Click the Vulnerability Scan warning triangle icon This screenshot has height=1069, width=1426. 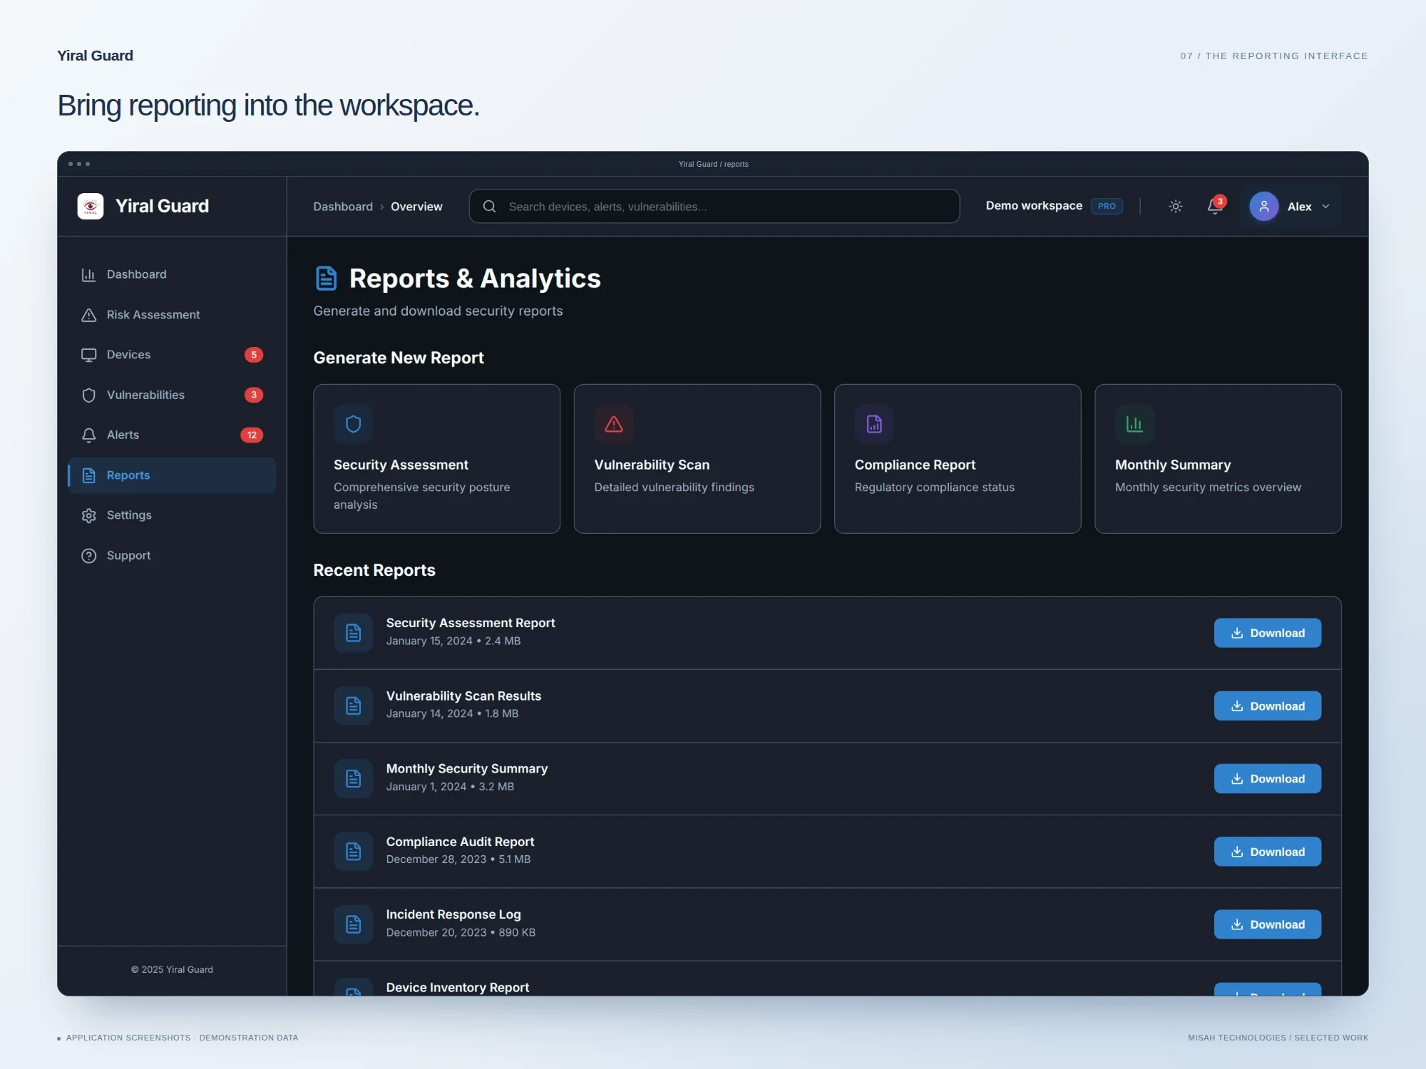[613, 424]
